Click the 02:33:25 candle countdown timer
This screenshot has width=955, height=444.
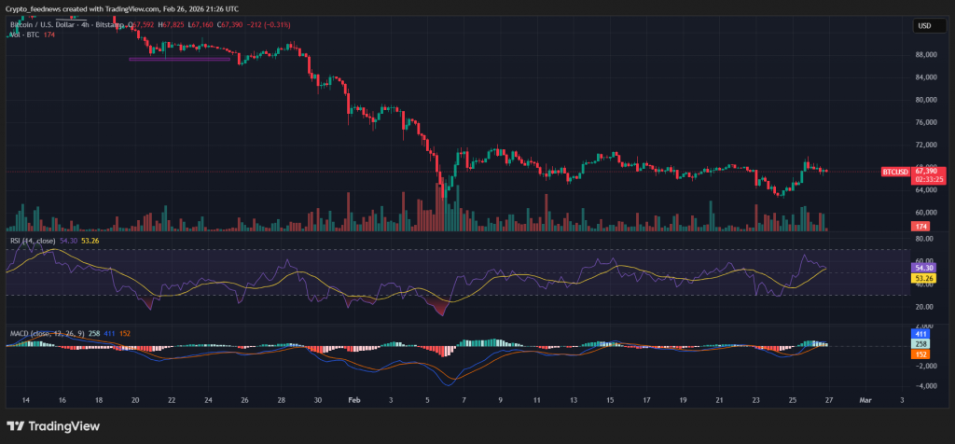coord(924,178)
